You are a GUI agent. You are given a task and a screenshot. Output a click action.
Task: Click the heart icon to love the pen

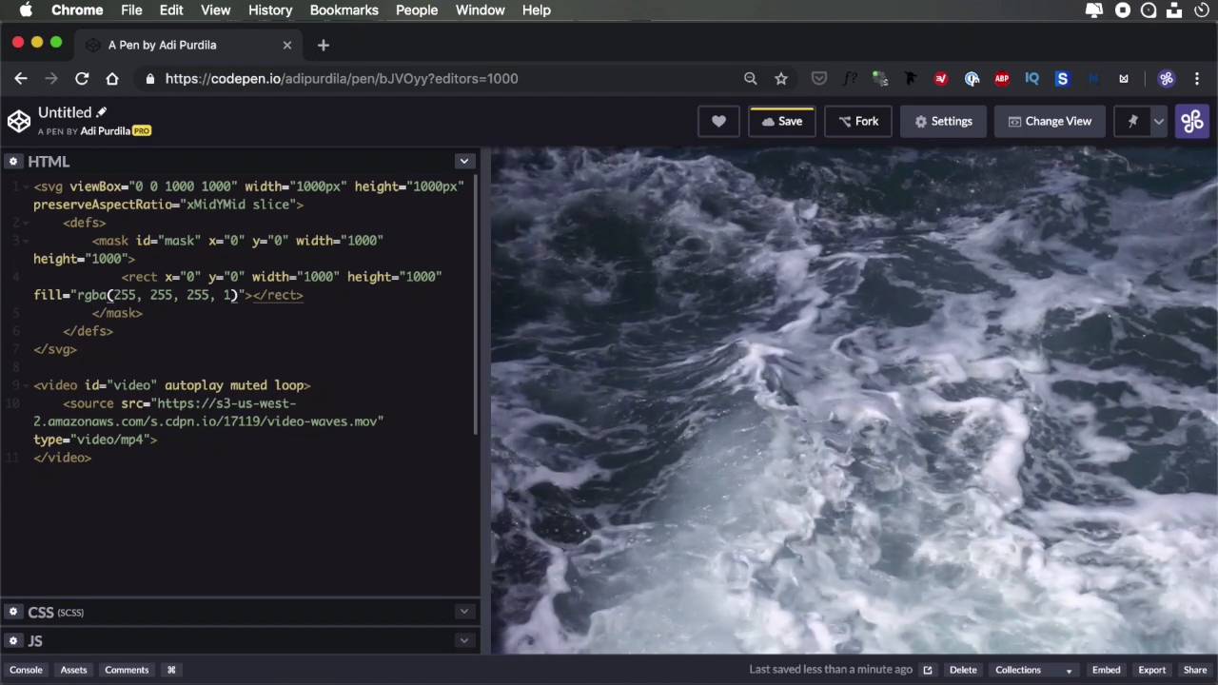tap(718, 122)
